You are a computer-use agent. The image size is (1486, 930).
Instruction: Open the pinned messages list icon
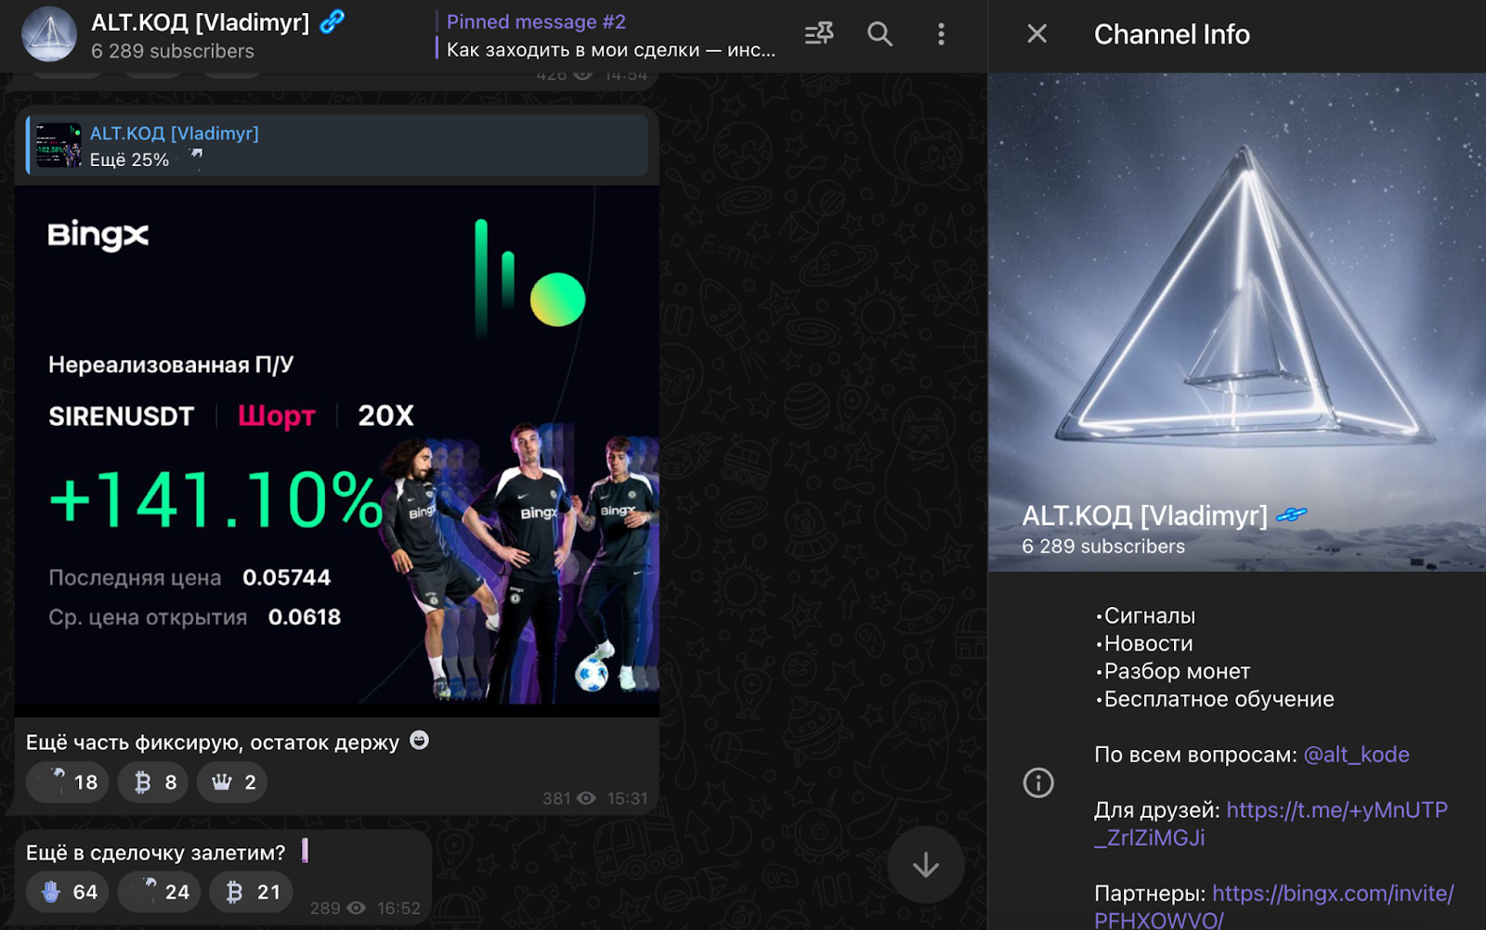[819, 34]
